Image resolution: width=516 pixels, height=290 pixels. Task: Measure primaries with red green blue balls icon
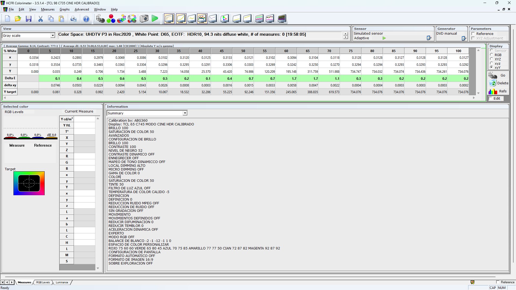[111, 19]
